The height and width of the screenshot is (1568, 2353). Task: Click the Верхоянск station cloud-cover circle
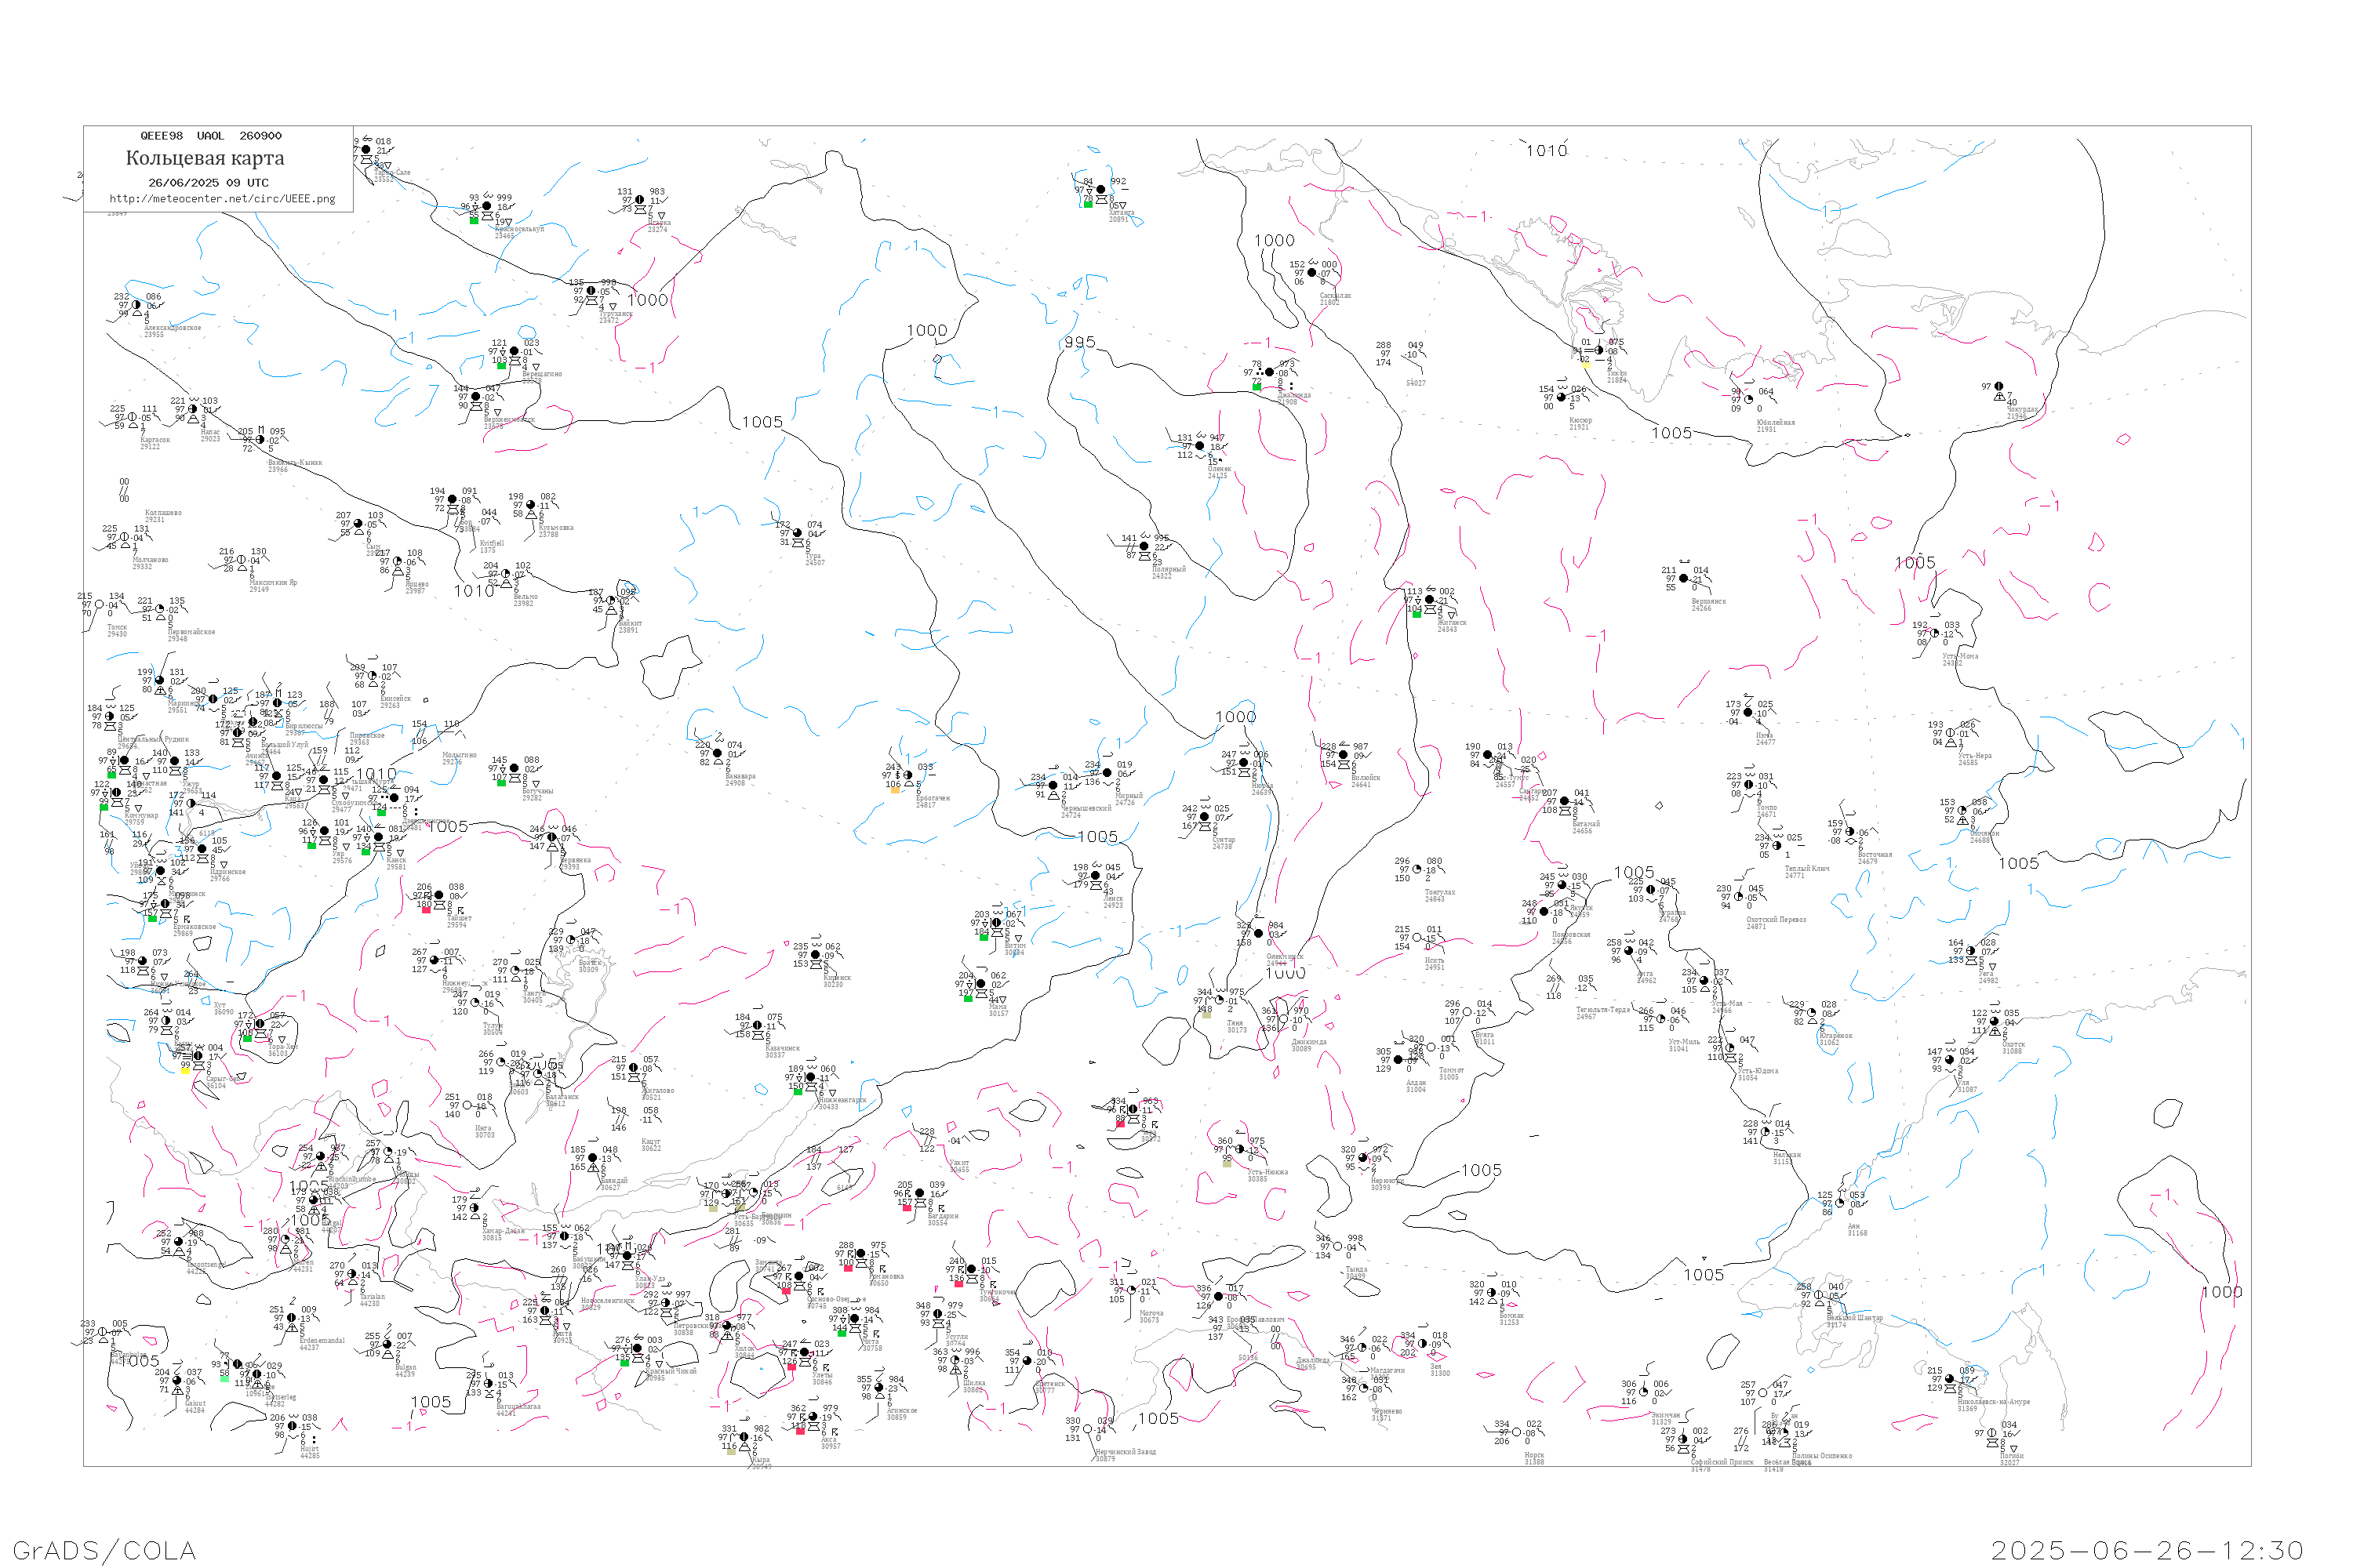[1684, 578]
